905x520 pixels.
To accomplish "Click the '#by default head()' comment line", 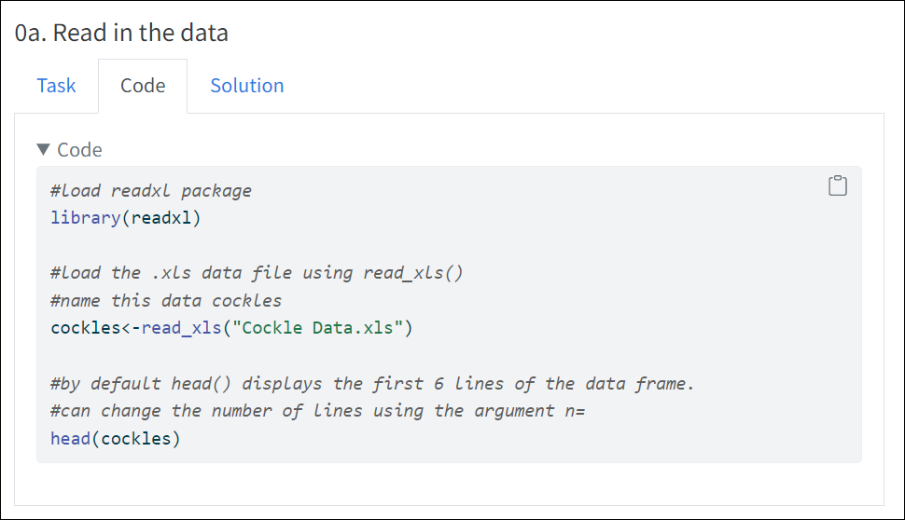I will [x=372, y=383].
